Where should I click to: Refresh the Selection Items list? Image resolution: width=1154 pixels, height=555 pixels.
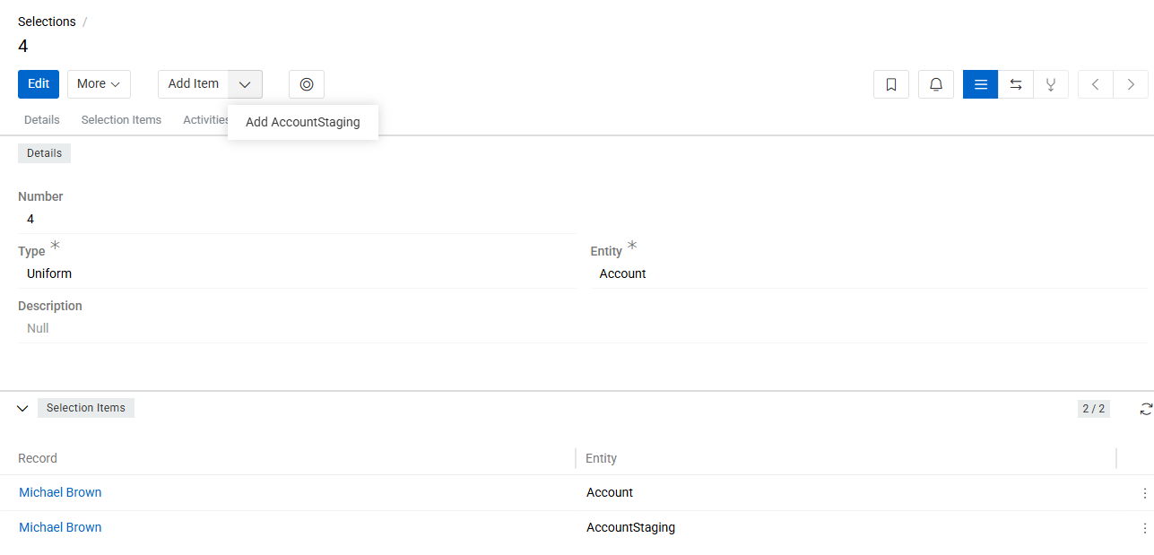[x=1146, y=409]
